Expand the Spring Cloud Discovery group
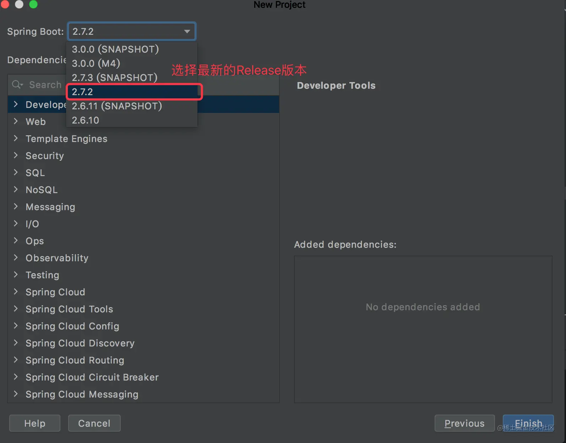Image resolution: width=566 pixels, height=443 pixels. click(16, 343)
